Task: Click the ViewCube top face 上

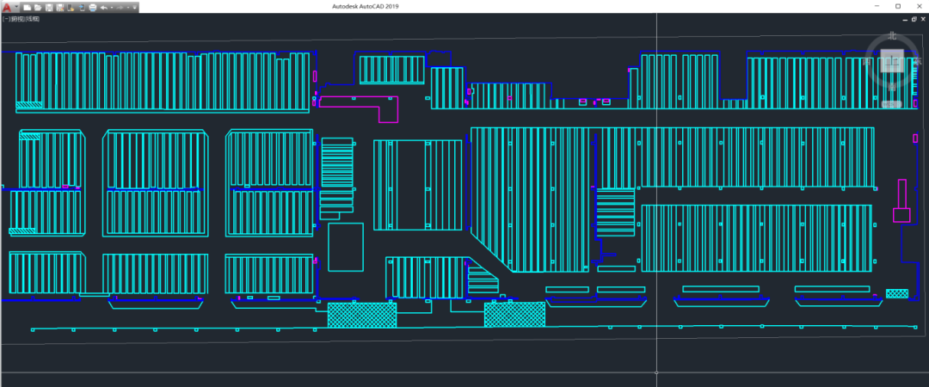Action: click(892, 60)
